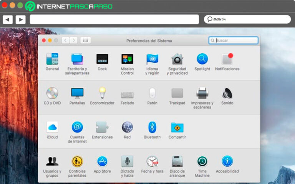Open Fecha y hora clock icon
Viewport: 295px width, 184px height.
click(x=152, y=161)
